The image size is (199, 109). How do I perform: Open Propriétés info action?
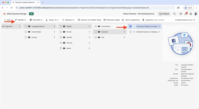(x=36, y=20)
